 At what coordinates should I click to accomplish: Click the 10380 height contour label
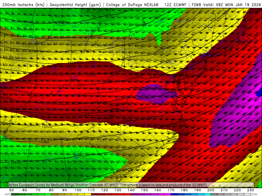click(x=44, y=141)
